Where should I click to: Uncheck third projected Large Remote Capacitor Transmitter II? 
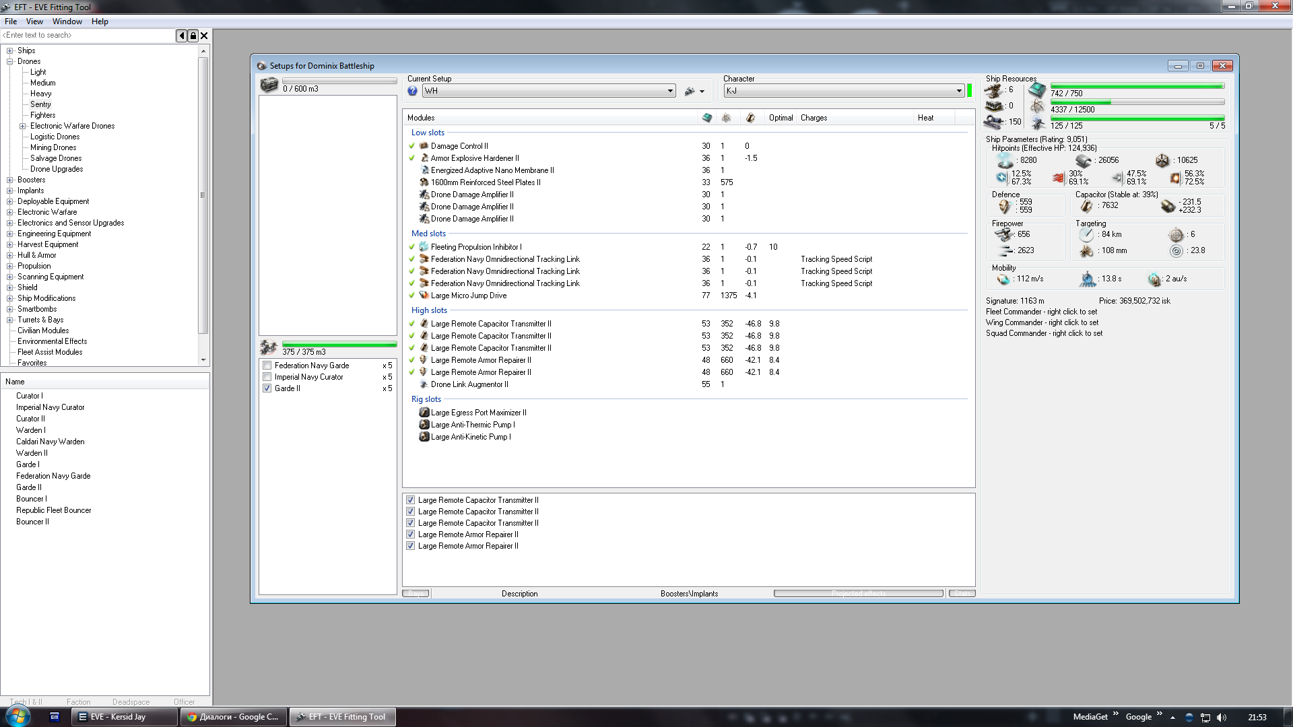tap(411, 523)
